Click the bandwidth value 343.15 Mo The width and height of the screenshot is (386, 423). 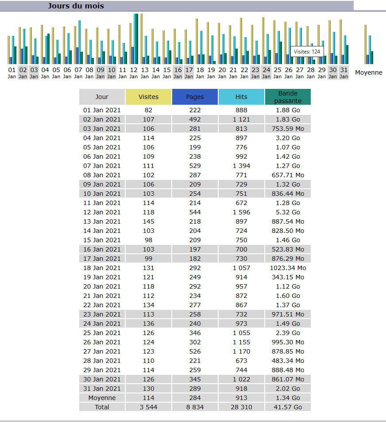point(288,277)
